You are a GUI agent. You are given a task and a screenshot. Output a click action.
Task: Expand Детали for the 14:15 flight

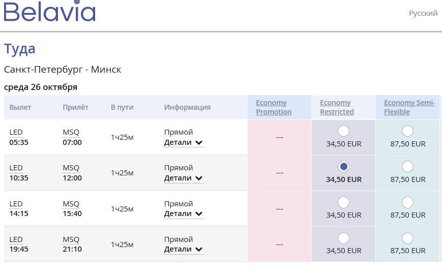pos(183,214)
